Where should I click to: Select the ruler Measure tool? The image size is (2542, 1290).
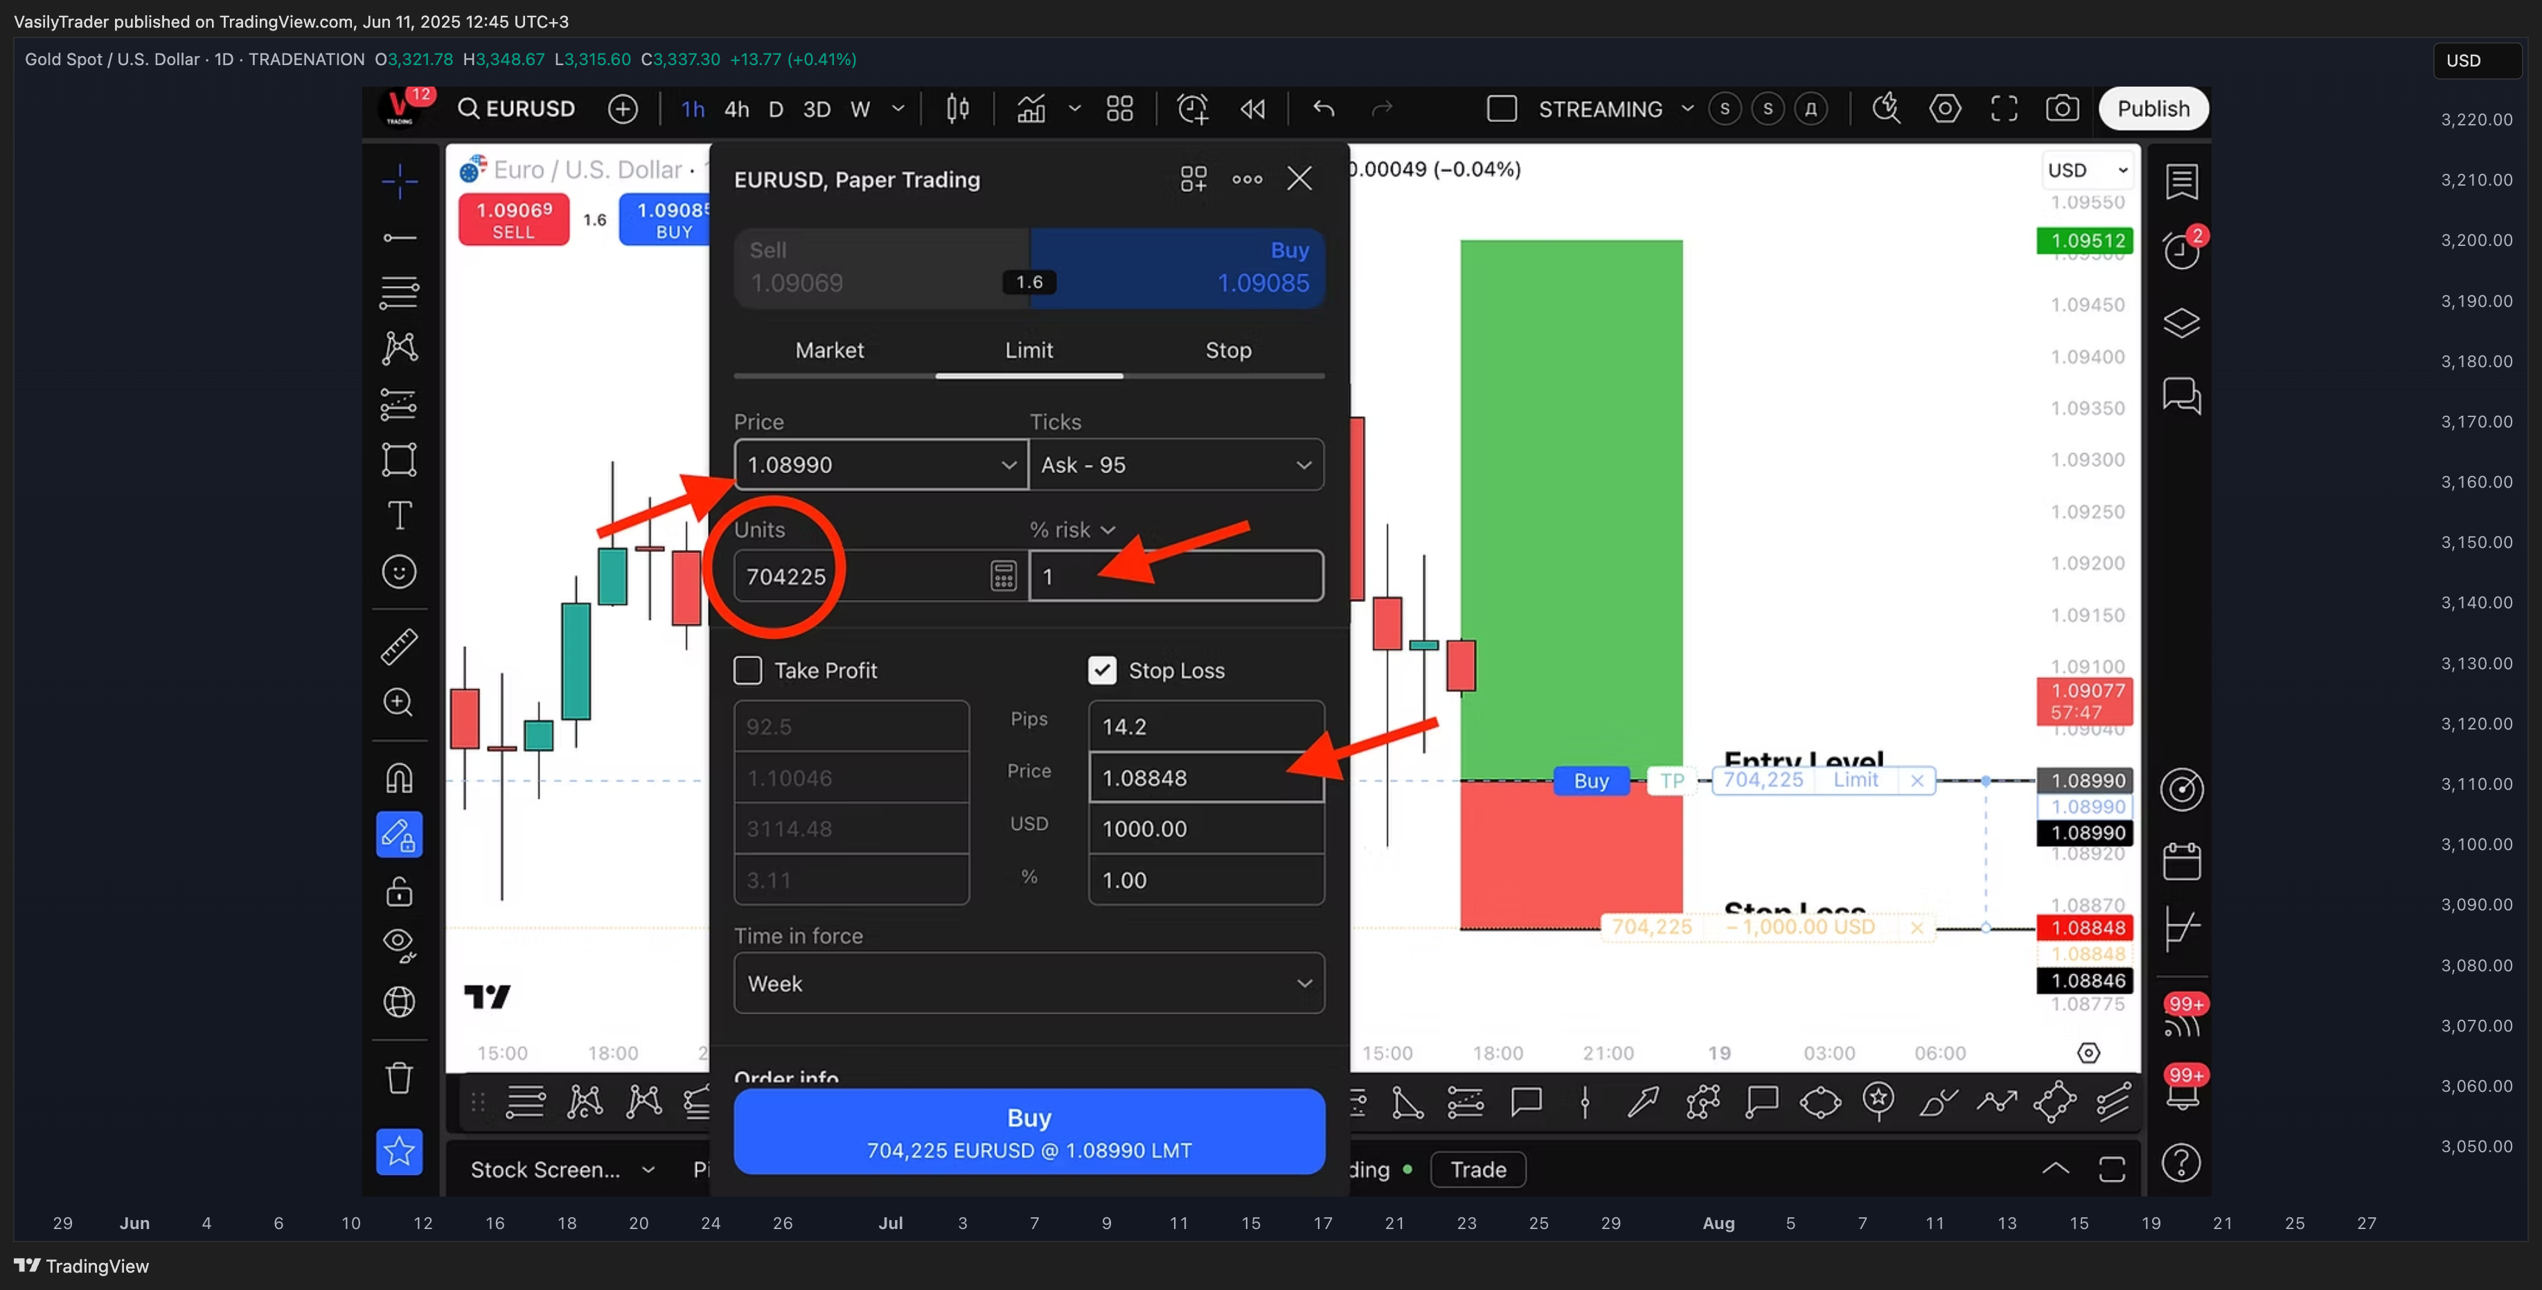click(399, 646)
